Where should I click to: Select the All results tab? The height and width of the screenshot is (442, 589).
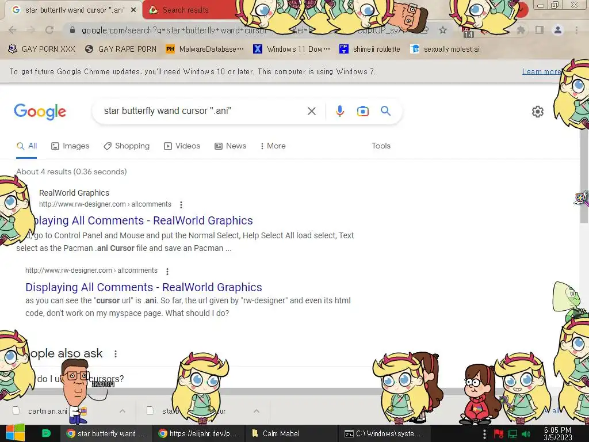click(26, 146)
